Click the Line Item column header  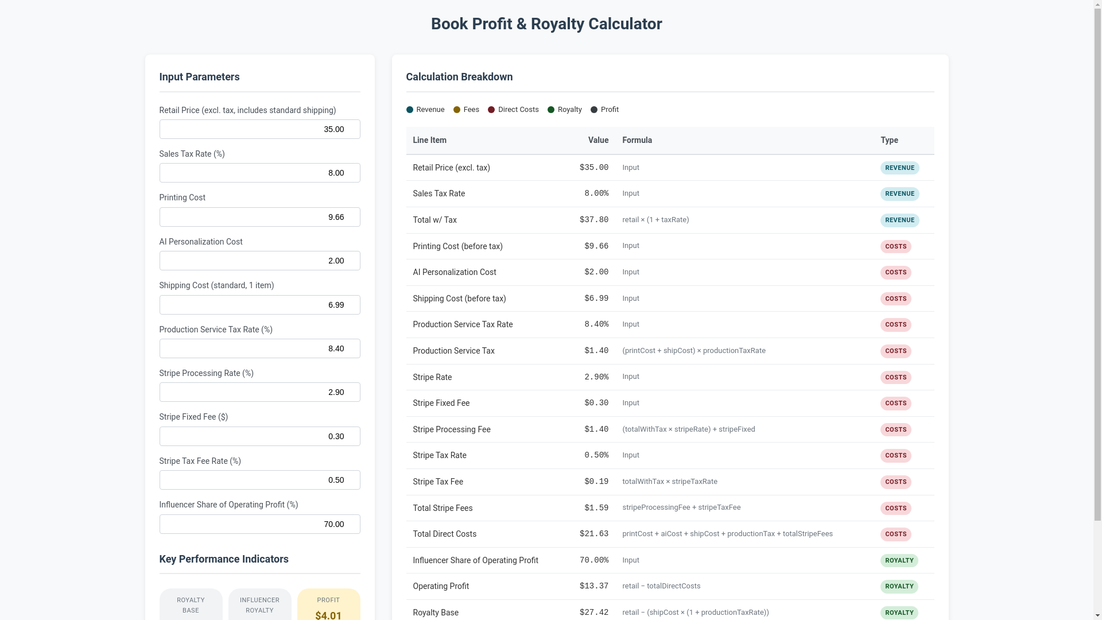click(429, 140)
